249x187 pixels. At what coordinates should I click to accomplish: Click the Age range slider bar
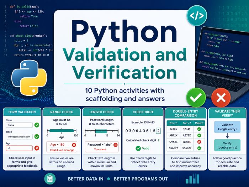(x=62, y=131)
